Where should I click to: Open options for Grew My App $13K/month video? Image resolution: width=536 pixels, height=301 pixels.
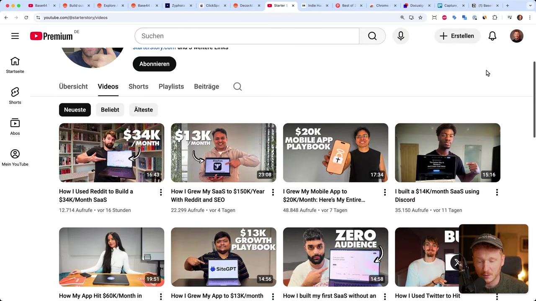[273, 296]
